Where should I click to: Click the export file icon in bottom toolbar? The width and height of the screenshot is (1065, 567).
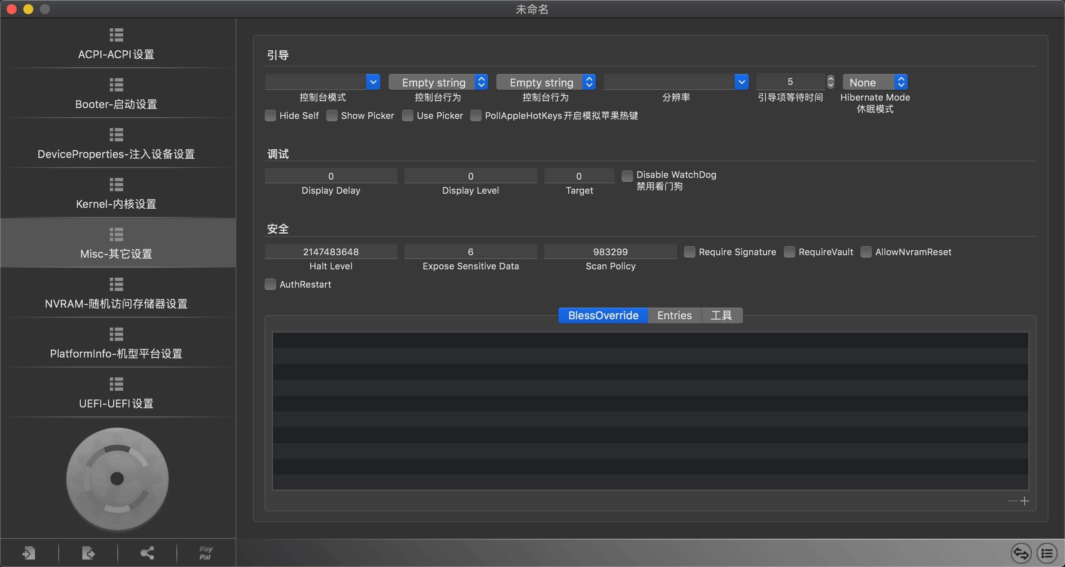tap(88, 553)
